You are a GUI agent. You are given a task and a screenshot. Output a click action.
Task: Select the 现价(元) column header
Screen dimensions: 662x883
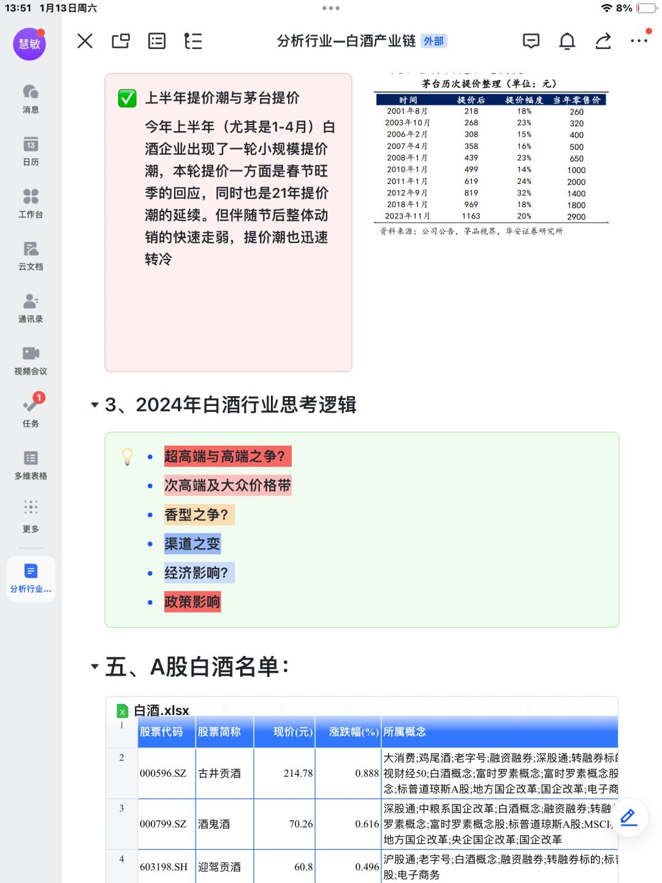[284, 732]
